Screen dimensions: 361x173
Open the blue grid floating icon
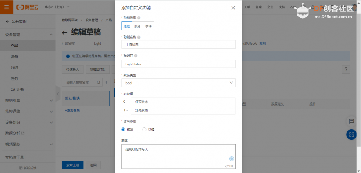click(351, 134)
